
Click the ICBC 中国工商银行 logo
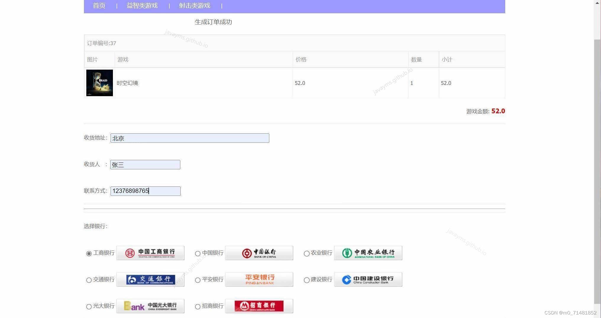coord(150,253)
